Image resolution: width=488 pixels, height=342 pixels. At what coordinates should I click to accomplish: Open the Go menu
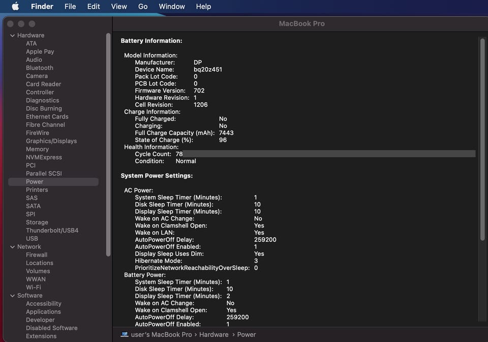coord(143,6)
